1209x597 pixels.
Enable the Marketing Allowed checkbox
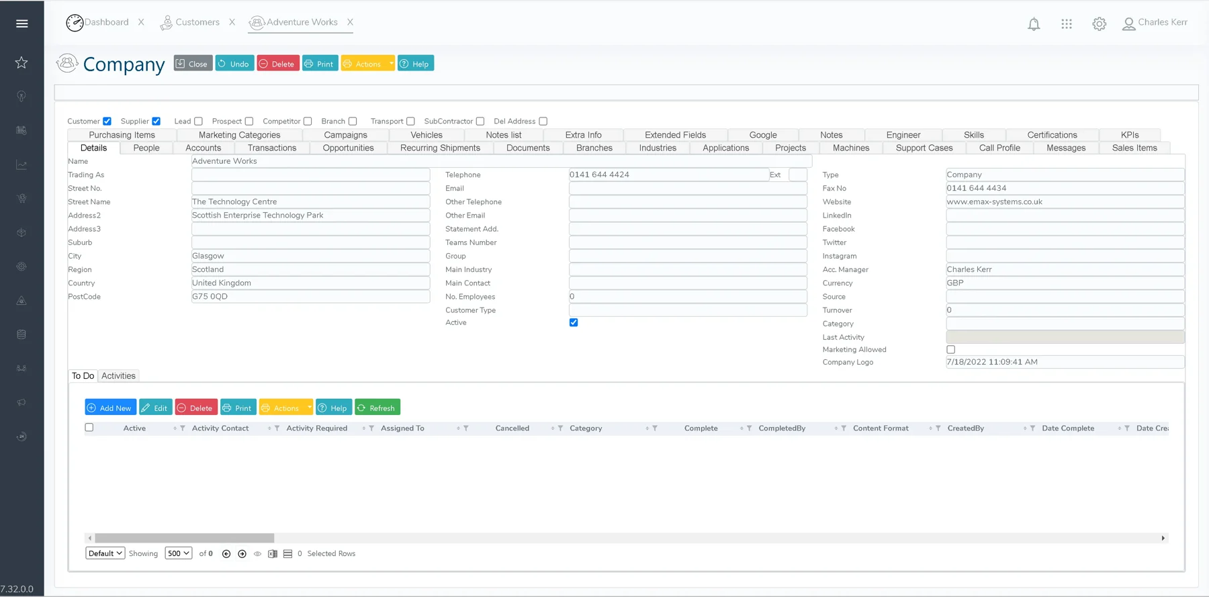point(951,350)
